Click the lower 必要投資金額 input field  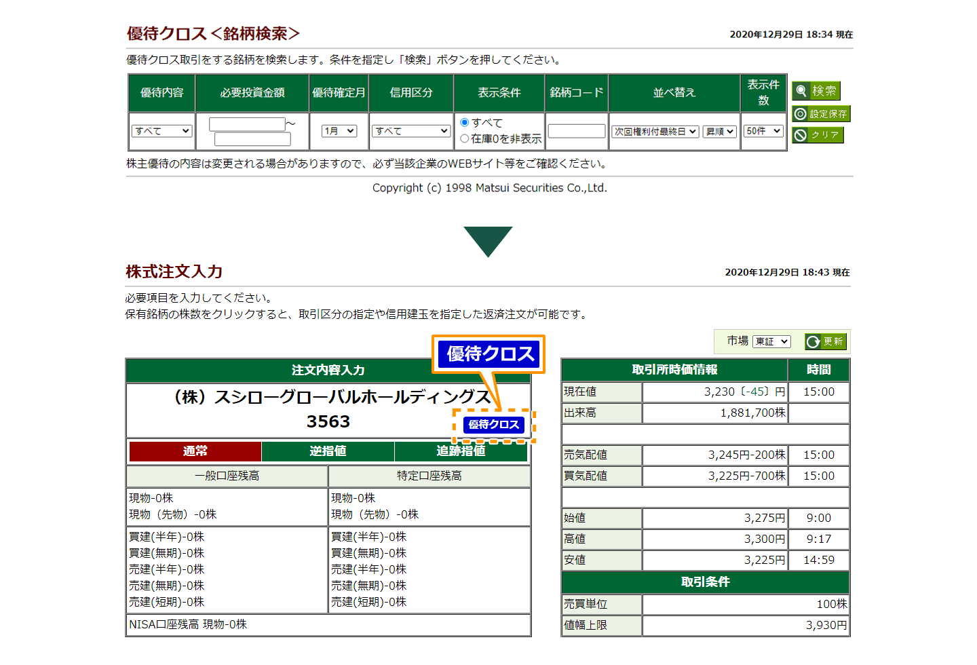click(252, 139)
